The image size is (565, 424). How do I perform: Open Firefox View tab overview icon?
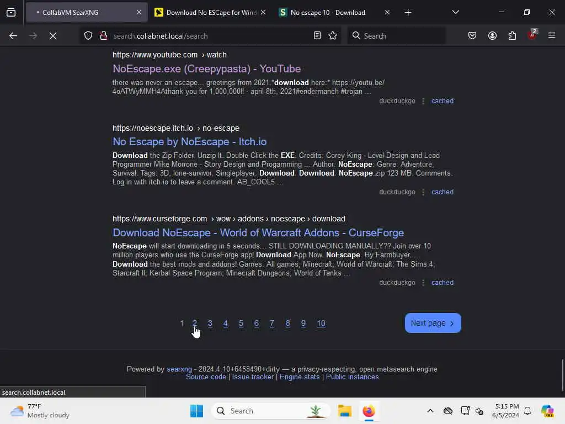pos(11,13)
